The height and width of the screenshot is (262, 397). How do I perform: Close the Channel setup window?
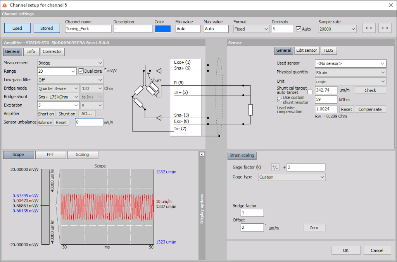(391, 5)
